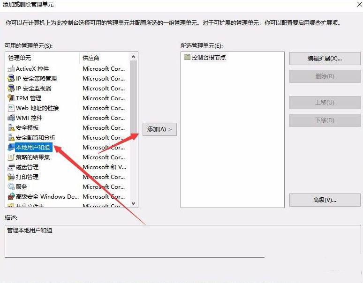The height and width of the screenshot is (283, 363).
Task: Select the Web 地址的链接 icon
Action: point(11,108)
